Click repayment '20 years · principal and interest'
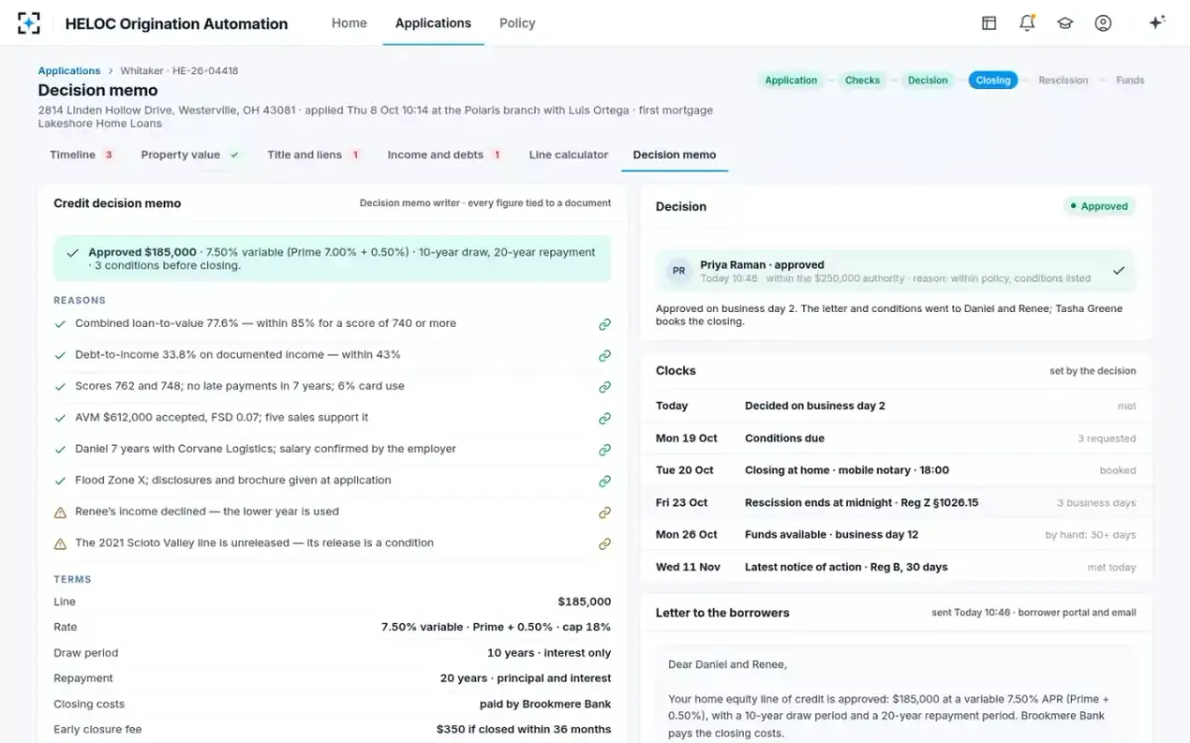This screenshot has width=1190, height=743. 526,679
